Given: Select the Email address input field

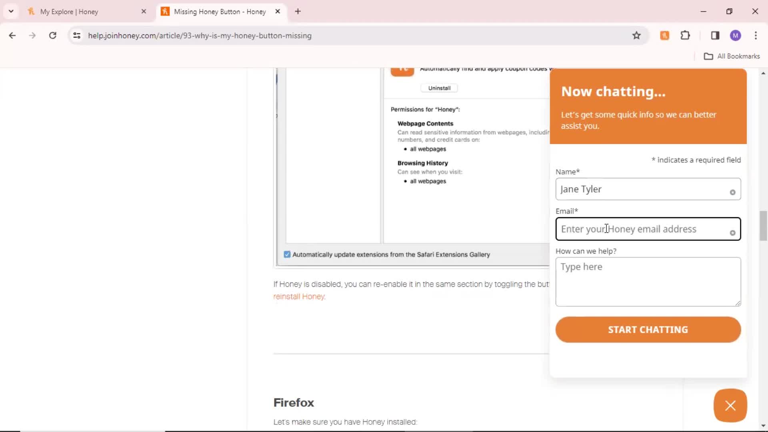Looking at the screenshot, I should 648,228.
